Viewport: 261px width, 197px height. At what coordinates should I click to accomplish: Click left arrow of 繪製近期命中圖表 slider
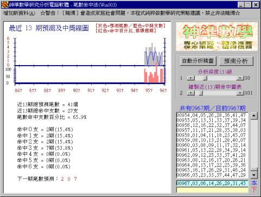(190, 93)
